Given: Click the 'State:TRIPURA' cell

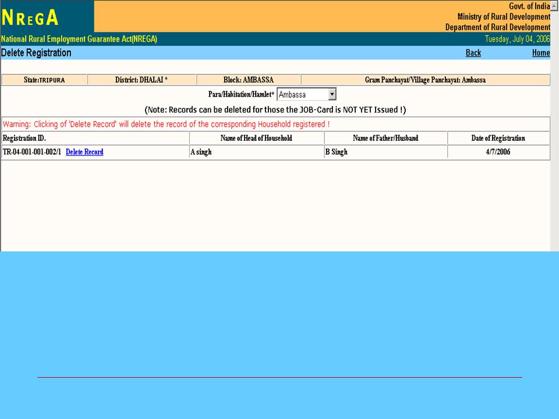Looking at the screenshot, I should click(45, 80).
